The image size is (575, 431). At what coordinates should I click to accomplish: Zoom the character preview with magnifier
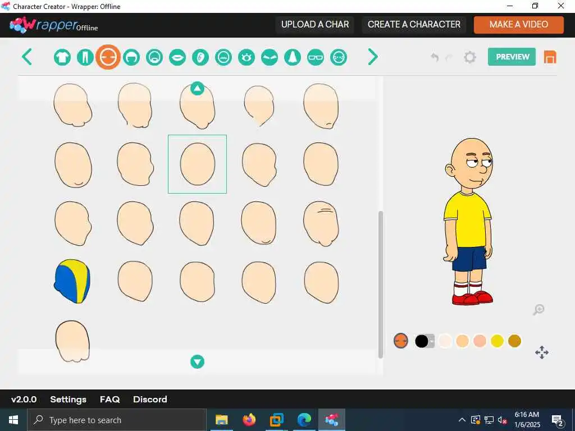click(x=539, y=310)
